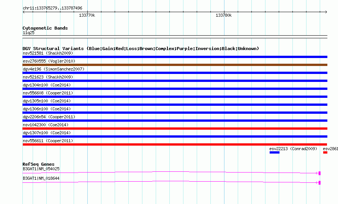
Task: Click the DGV Structural Variants track title
Action: coord(141,49)
